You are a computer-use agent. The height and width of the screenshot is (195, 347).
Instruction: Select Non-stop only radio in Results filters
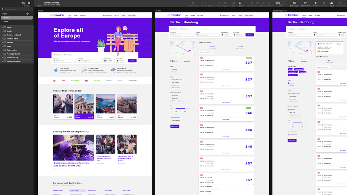[171, 82]
